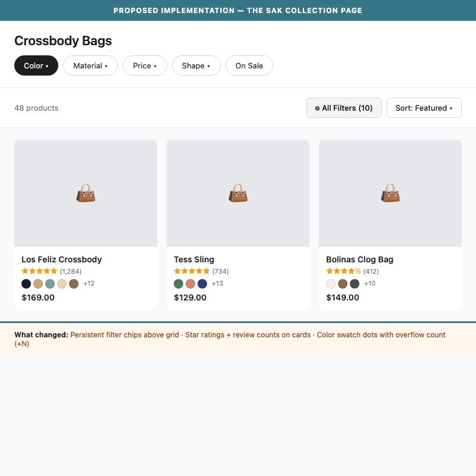Screen dimensions: 476x476
Task: Click the star rating on Los Feliz Crossbody
Action: coord(39,271)
